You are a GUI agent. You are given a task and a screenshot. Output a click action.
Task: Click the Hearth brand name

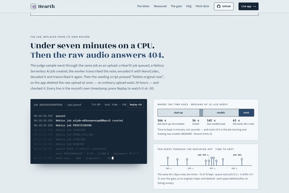(x=46, y=6)
